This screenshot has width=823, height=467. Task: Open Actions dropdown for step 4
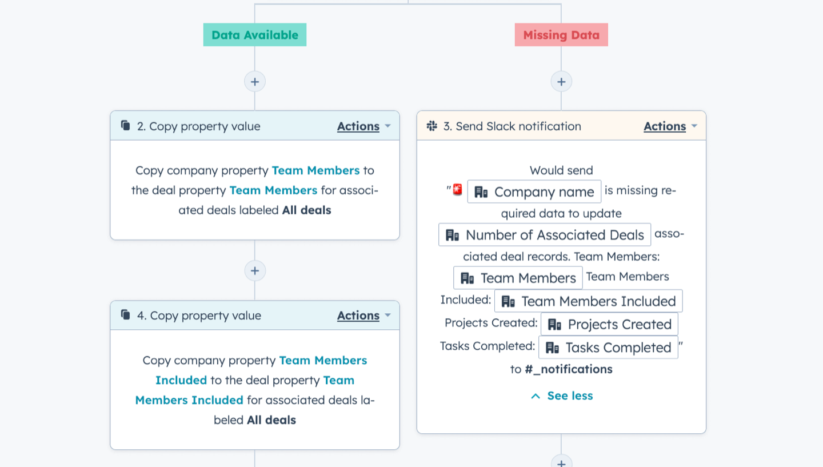pyautogui.click(x=364, y=316)
